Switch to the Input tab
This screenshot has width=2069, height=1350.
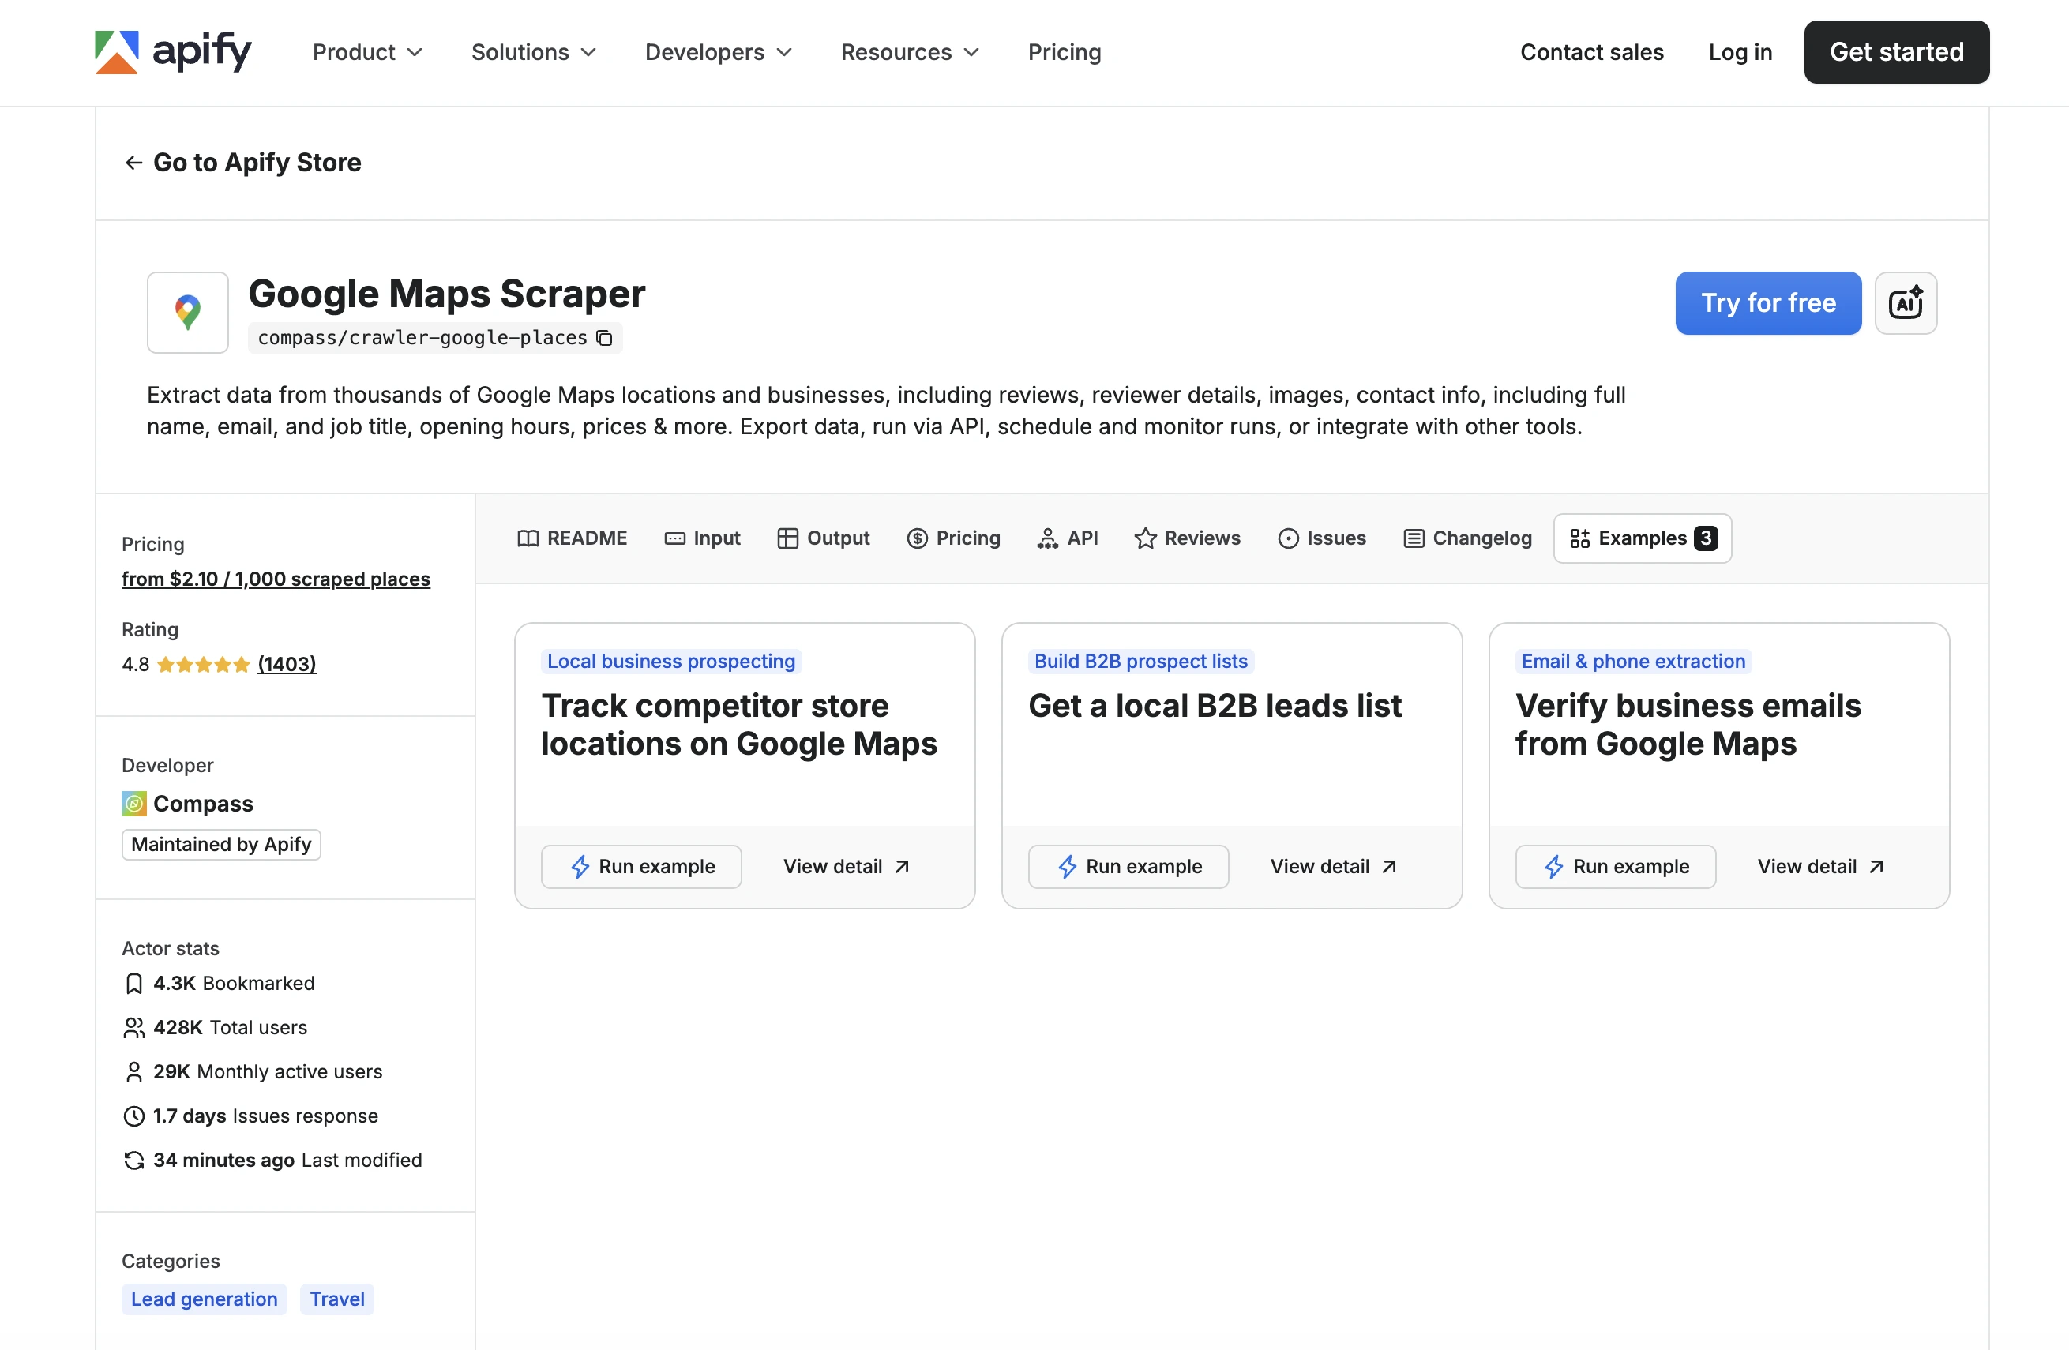pyautogui.click(x=701, y=539)
